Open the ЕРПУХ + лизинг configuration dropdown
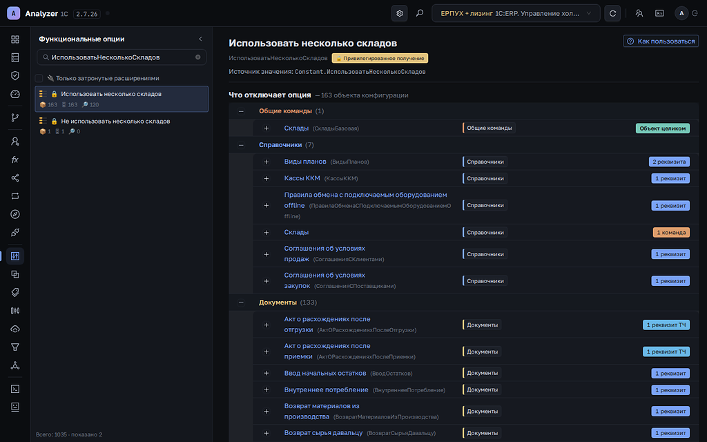 point(516,13)
